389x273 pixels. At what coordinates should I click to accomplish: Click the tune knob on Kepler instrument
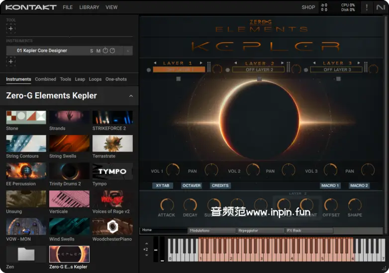pos(105,51)
